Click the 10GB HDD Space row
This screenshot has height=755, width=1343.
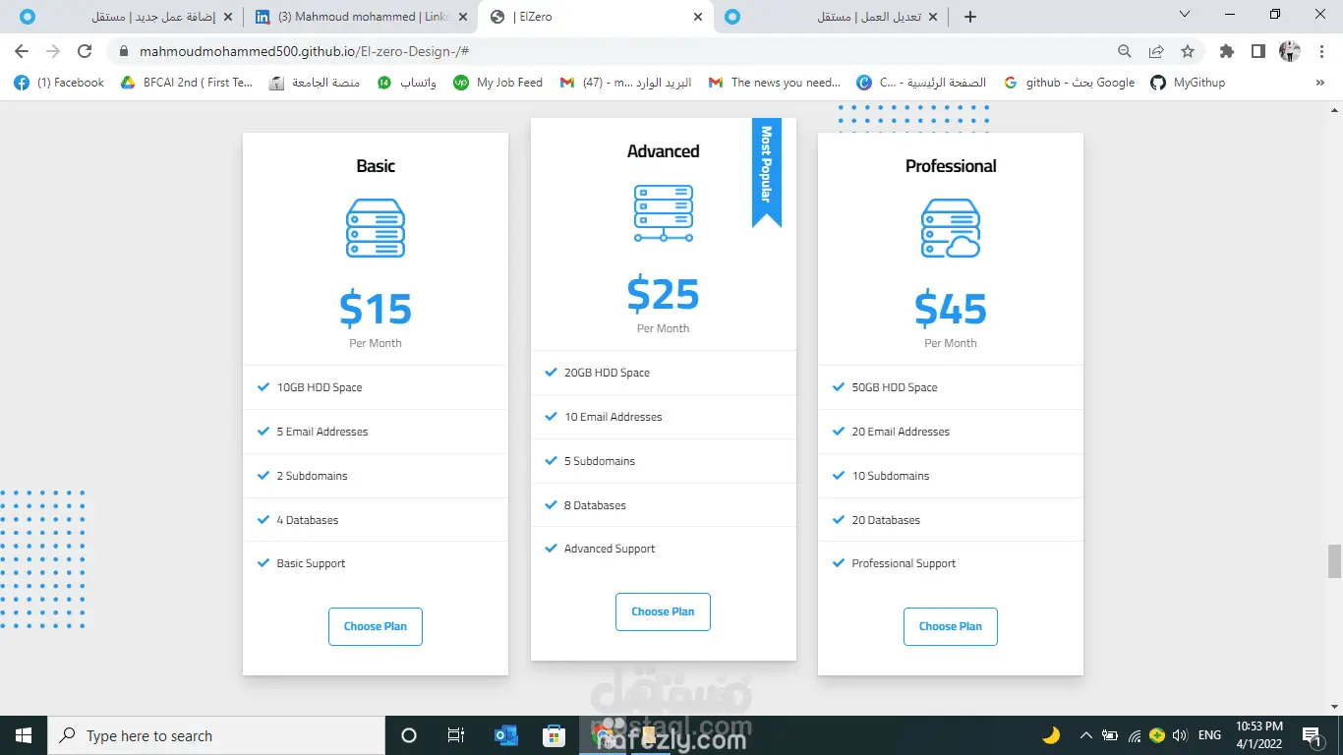pos(376,387)
